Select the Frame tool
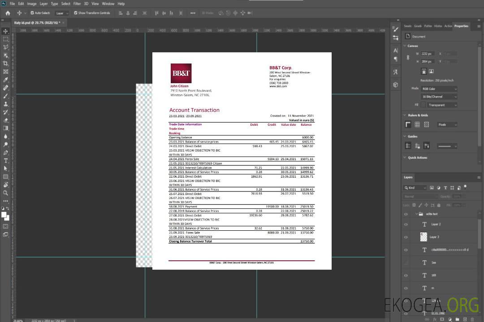484x322 pixels. coord(5,72)
